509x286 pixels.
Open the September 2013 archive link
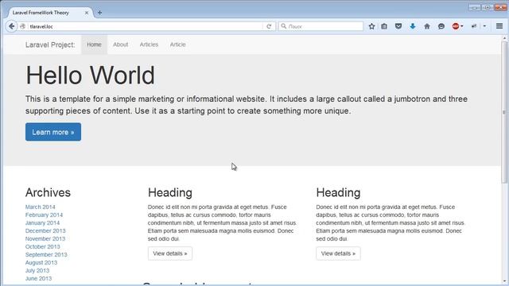click(46, 254)
